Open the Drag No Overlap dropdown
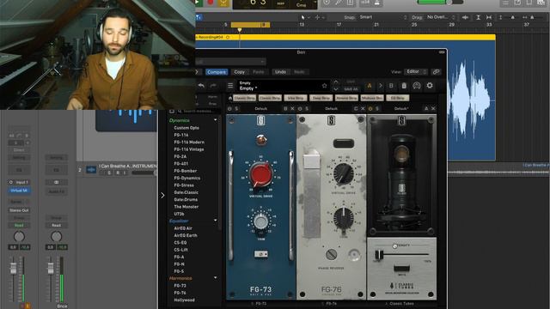 pos(441,17)
